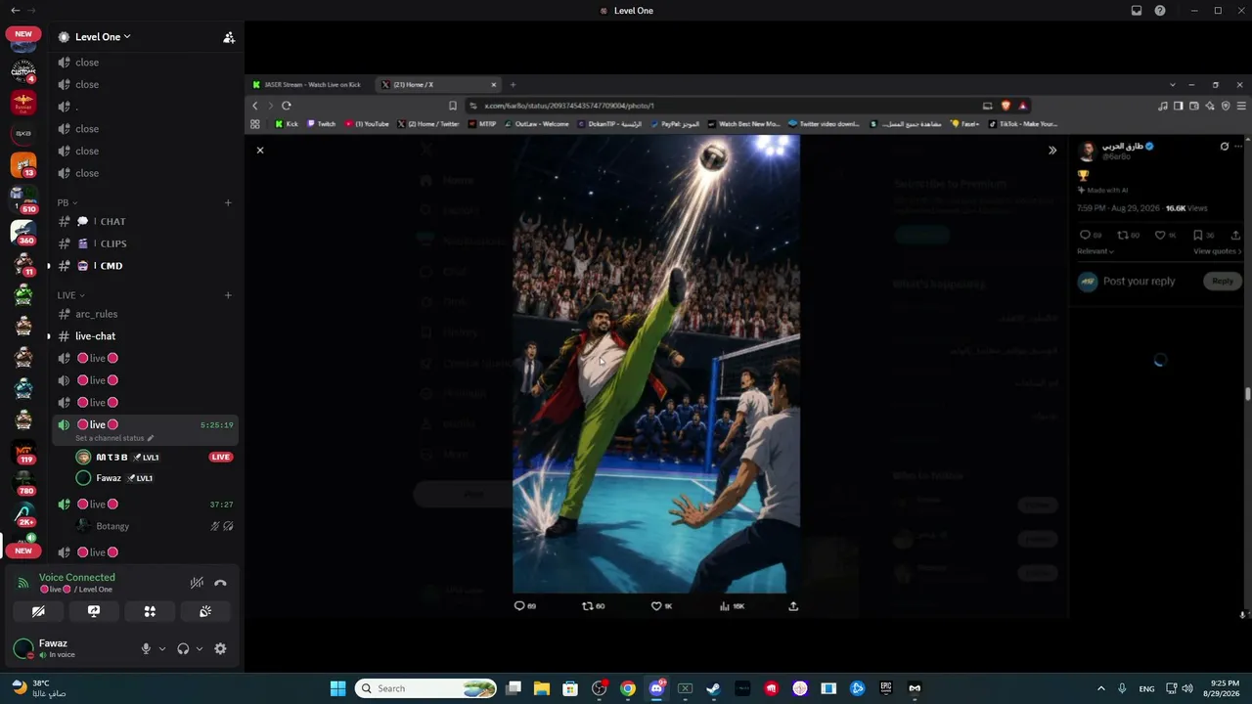Click the browser address bar URL
The image size is (1252, 704).
click(569, 106)
